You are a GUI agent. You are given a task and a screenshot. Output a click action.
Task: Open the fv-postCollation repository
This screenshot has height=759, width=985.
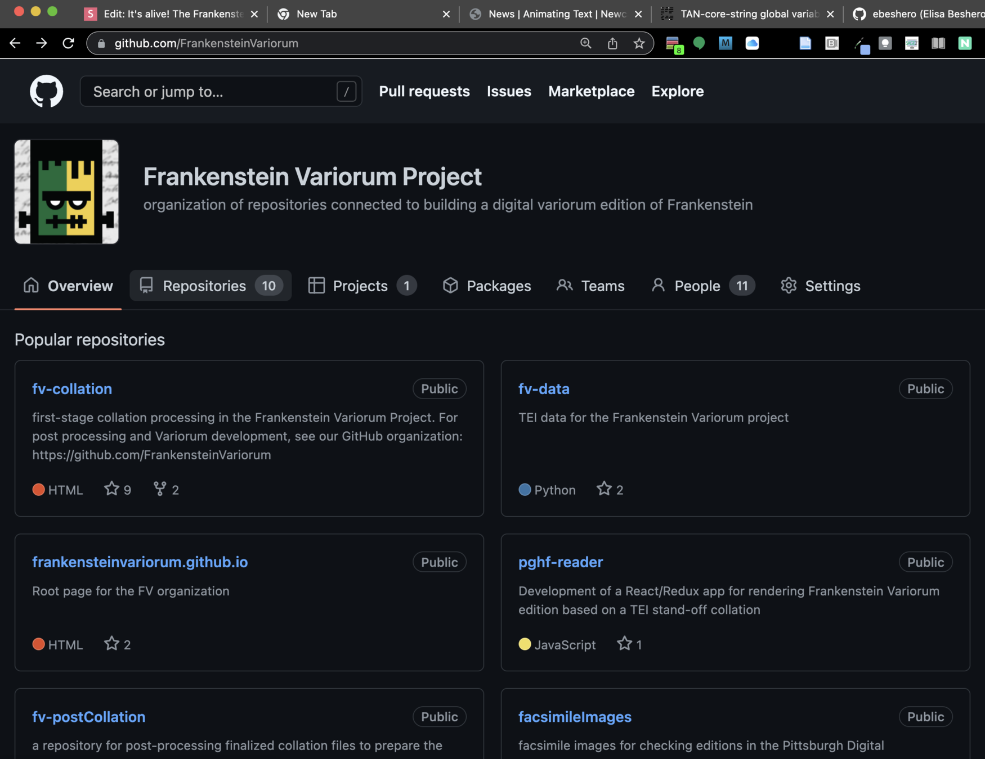tap(88, 716)
